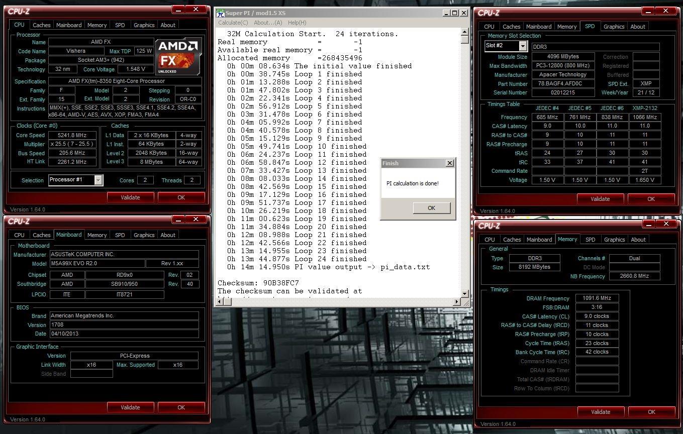
Task: Open Graphics tab in SPD CPU-Z window
Action: coord(614,27)
